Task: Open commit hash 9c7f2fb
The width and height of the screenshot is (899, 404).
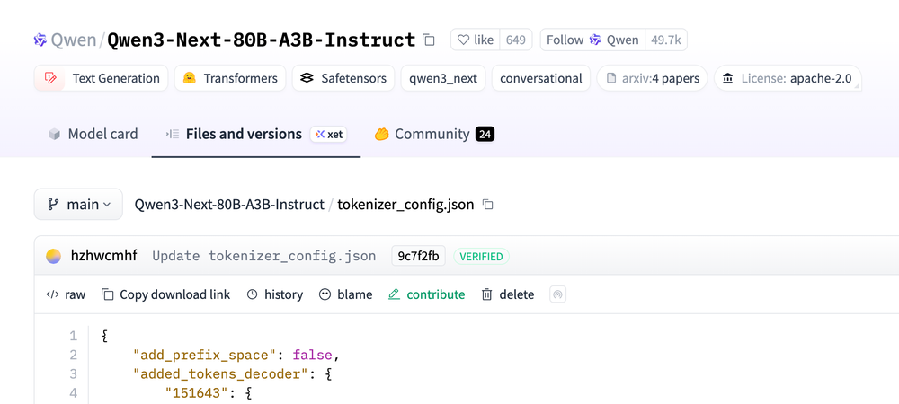Action: [418, 256]
